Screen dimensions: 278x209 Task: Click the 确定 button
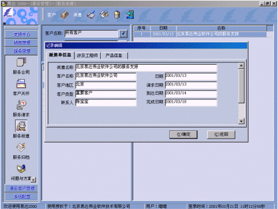(x=183, y=135)
